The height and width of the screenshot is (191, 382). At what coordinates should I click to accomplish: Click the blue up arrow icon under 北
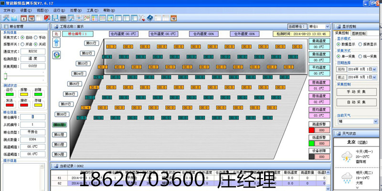click(x=56, y=43)
